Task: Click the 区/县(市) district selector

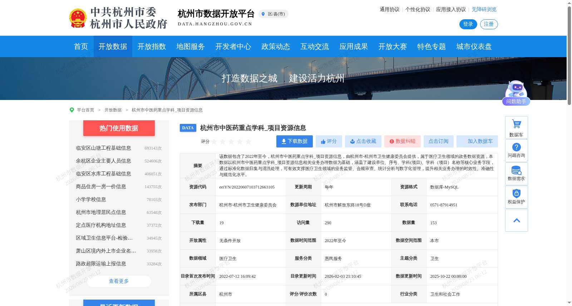Action: tap(273, 14)
